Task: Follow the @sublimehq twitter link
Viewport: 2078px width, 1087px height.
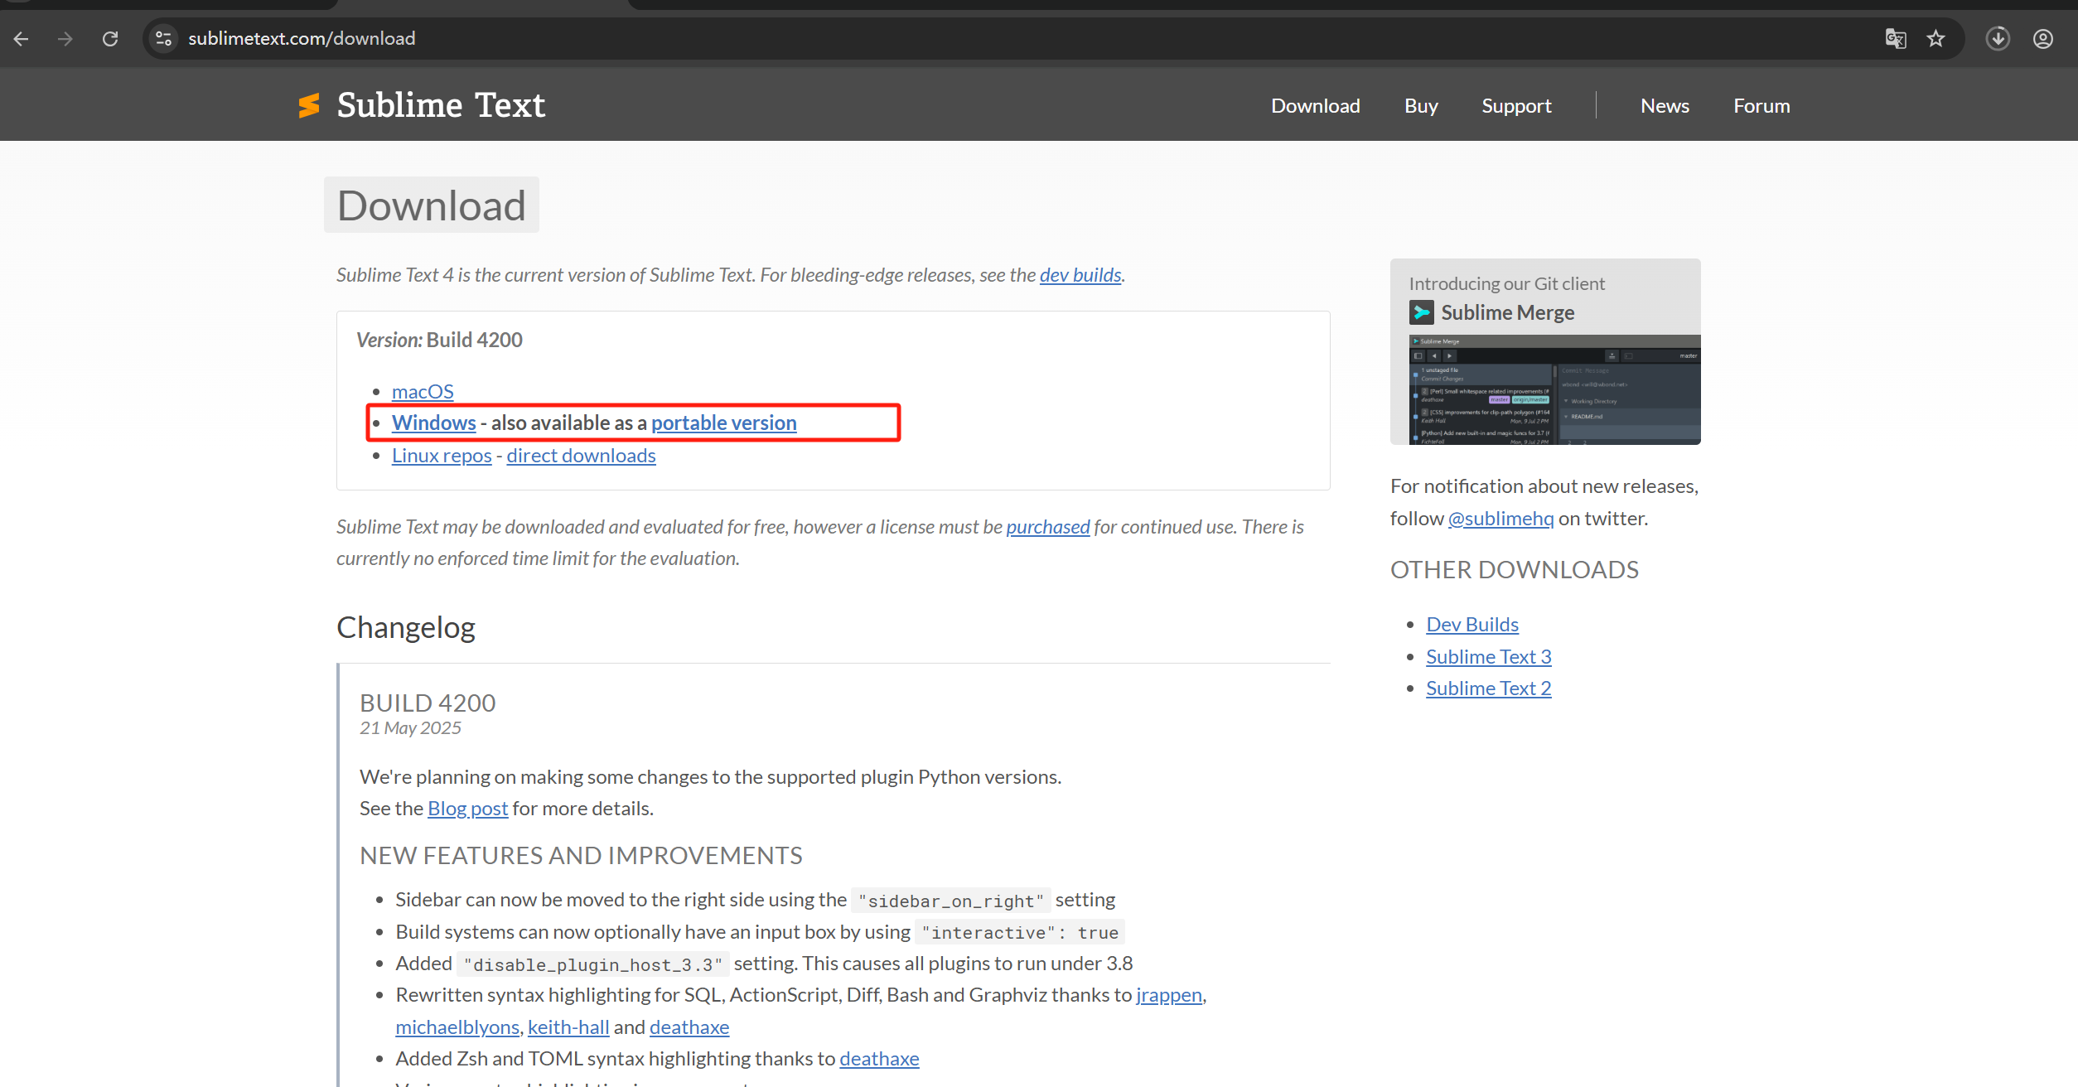Action: tap(1501, 519)
